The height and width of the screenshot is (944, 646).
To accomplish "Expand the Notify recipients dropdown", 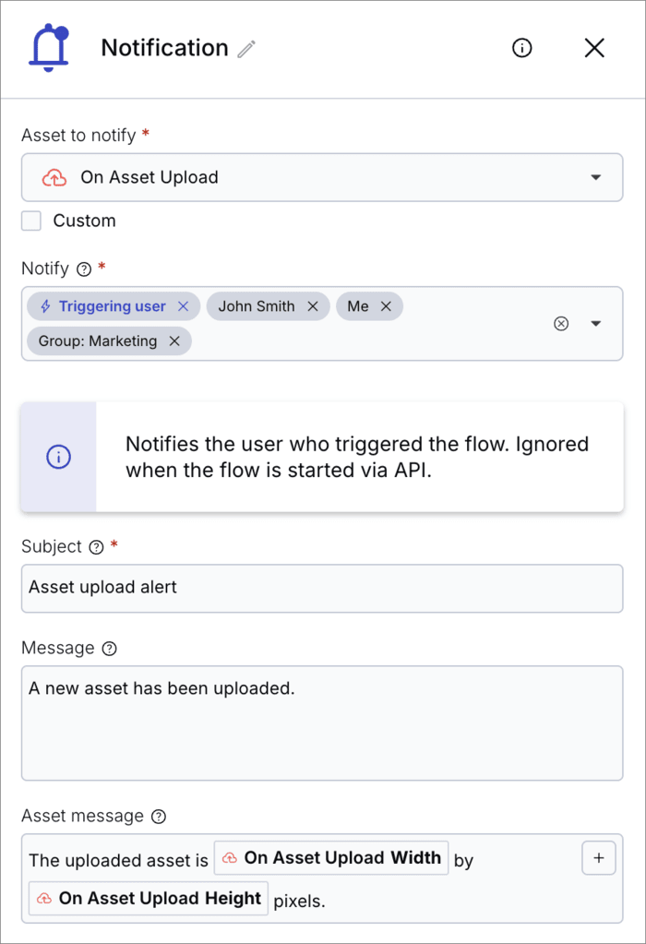I will [x=596, y=324].
